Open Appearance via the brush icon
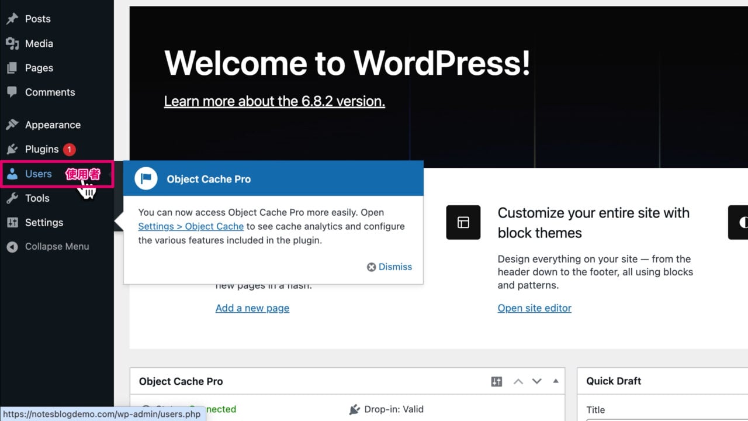The width and height of the screenshot is (748, 421). point(13,125)
